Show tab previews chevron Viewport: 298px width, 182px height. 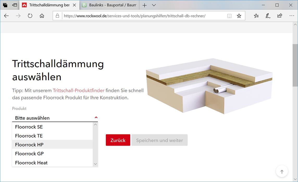pyautogui.click(x=154, y=5)
